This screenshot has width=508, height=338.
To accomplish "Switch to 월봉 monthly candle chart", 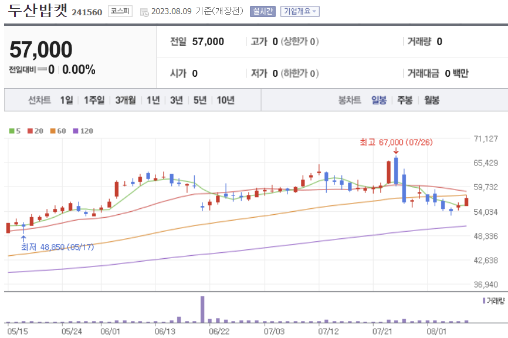I will tap(432, 100).
